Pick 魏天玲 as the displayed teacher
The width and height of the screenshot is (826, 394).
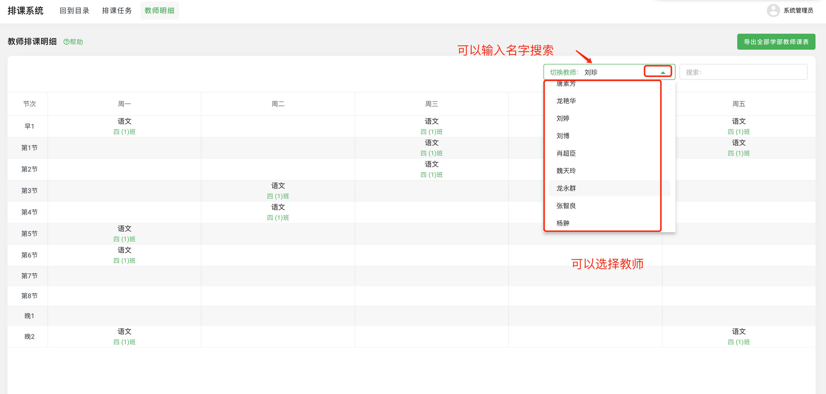coord(566,171)
